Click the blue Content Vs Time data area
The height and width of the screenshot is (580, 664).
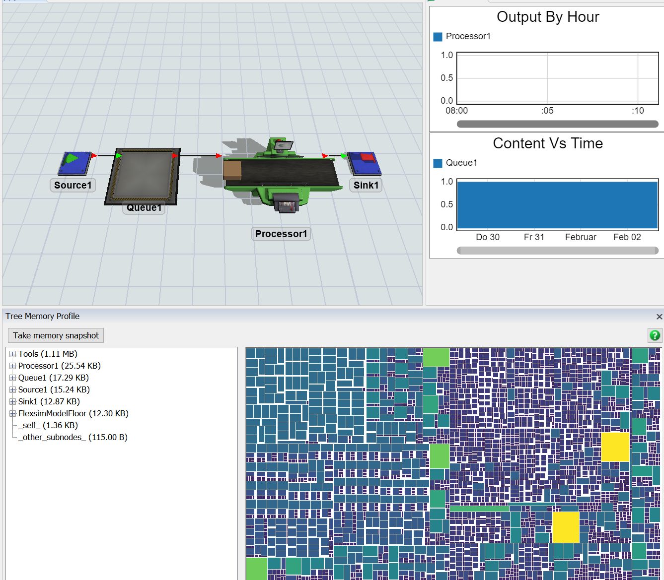557,205
